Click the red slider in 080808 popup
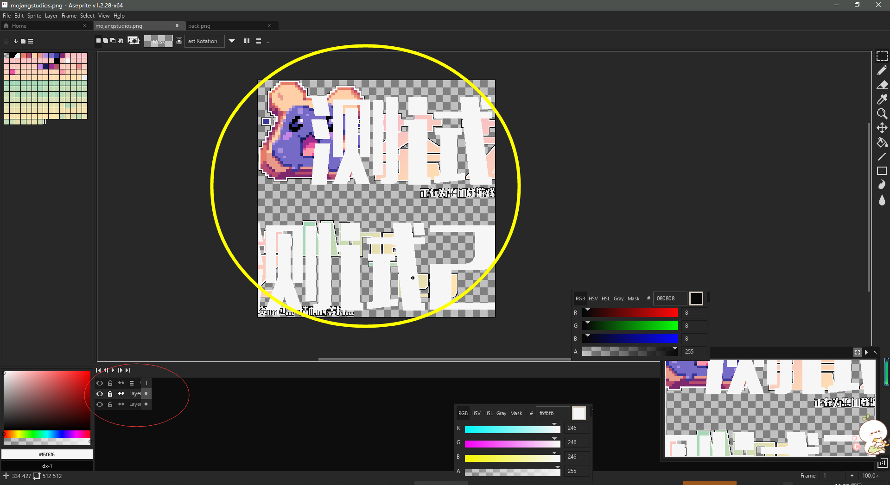 tap(630, 313)
